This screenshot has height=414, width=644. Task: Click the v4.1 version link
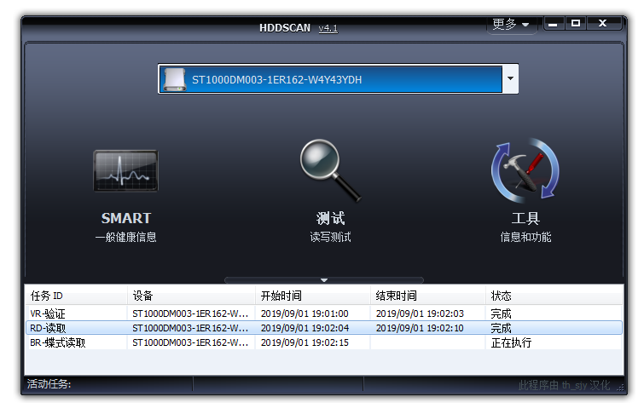tap(328, 28)
